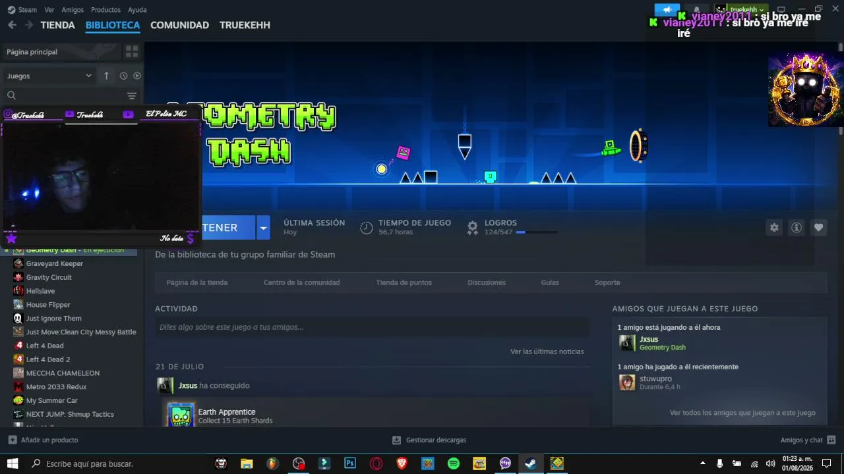Open Soporte link
This screenshot has height=474, width=844.
click(x=607, y=282)
